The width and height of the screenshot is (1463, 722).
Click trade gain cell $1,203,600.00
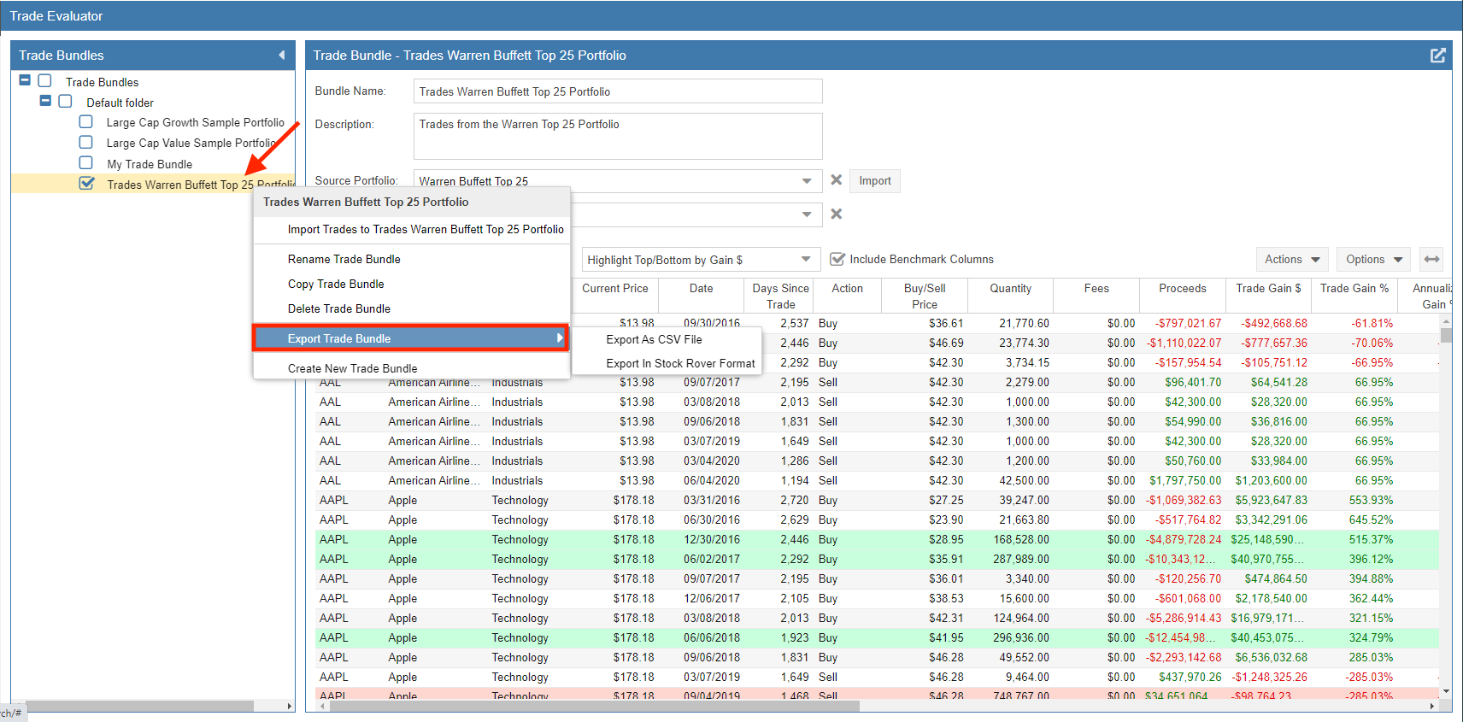(x=1271, y=480)
